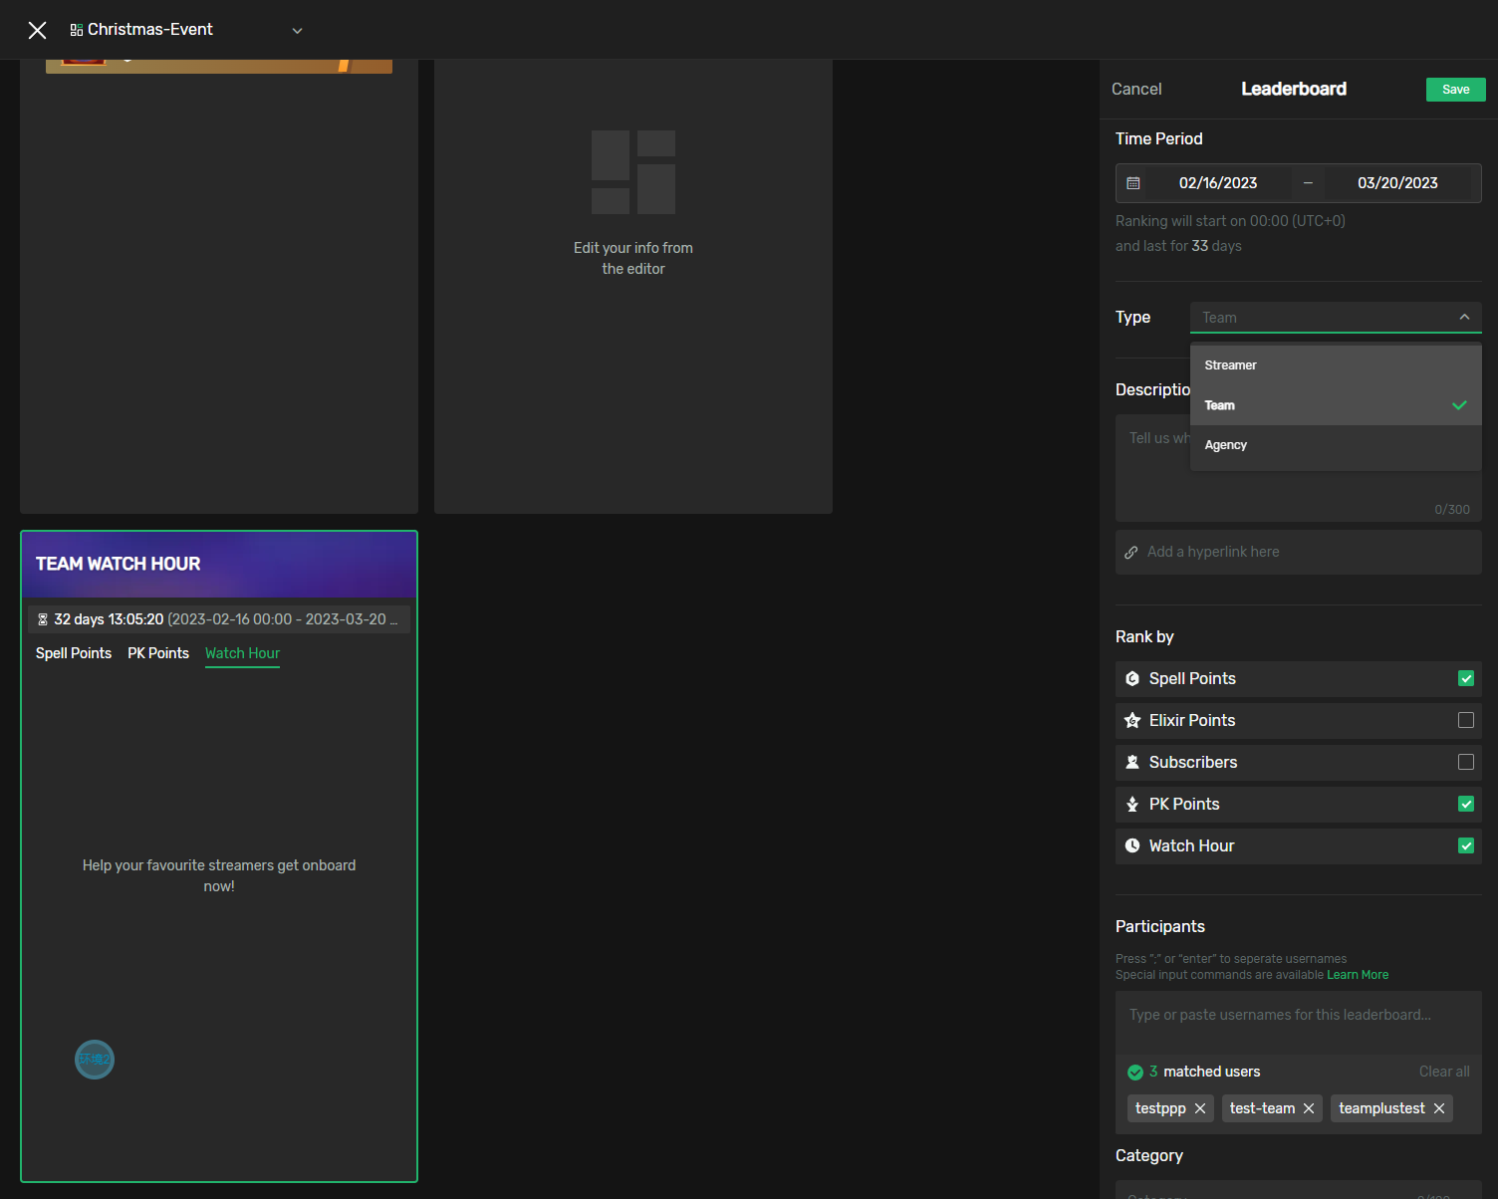Close the editor with the X icon
This screenshot has height=1199, width=1498.
(37, 30)
